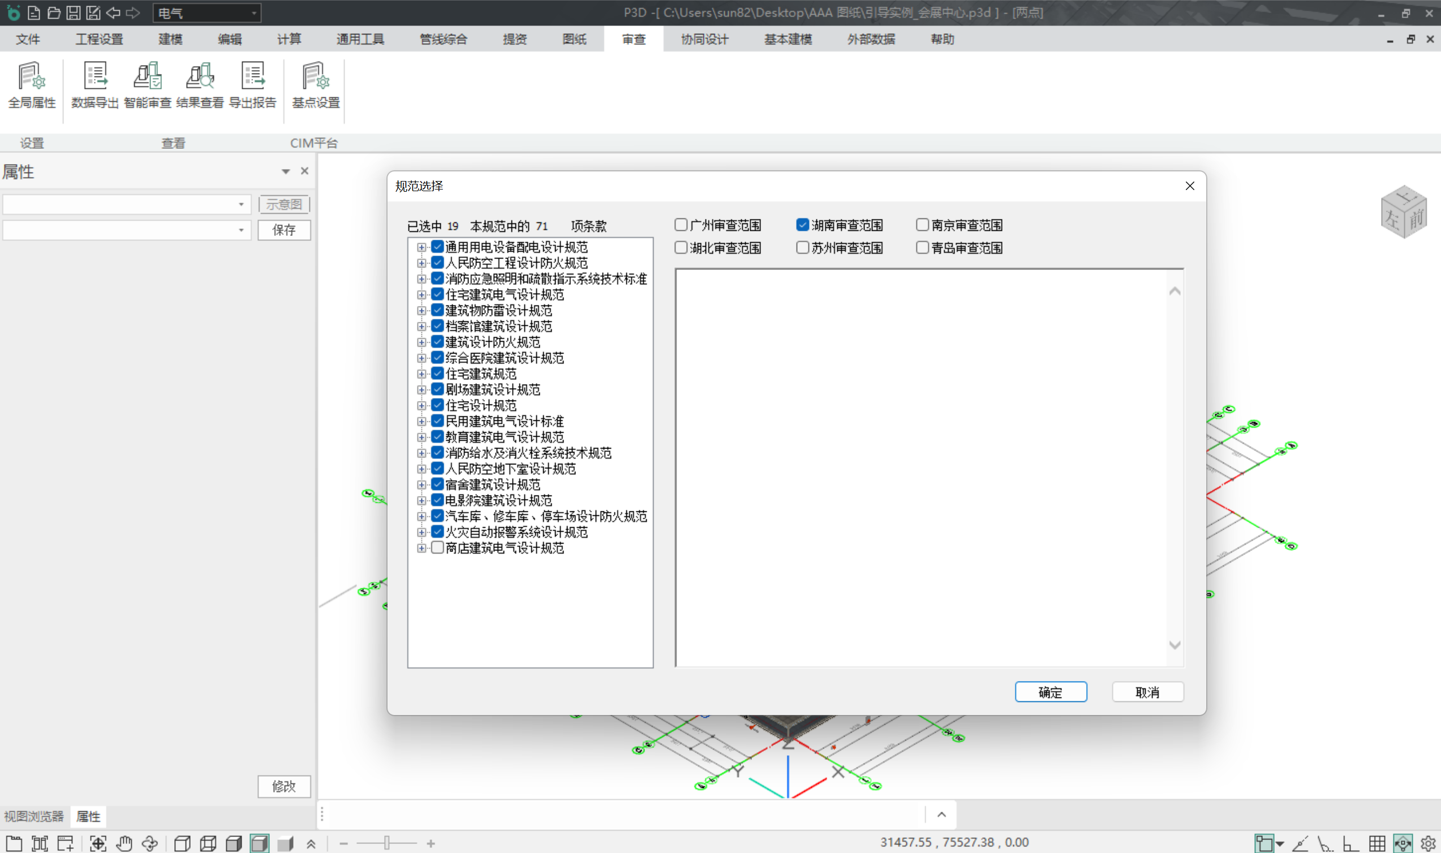
Task: Open 数据导出 in the ribbon
Action: click(x=95, y=85)
